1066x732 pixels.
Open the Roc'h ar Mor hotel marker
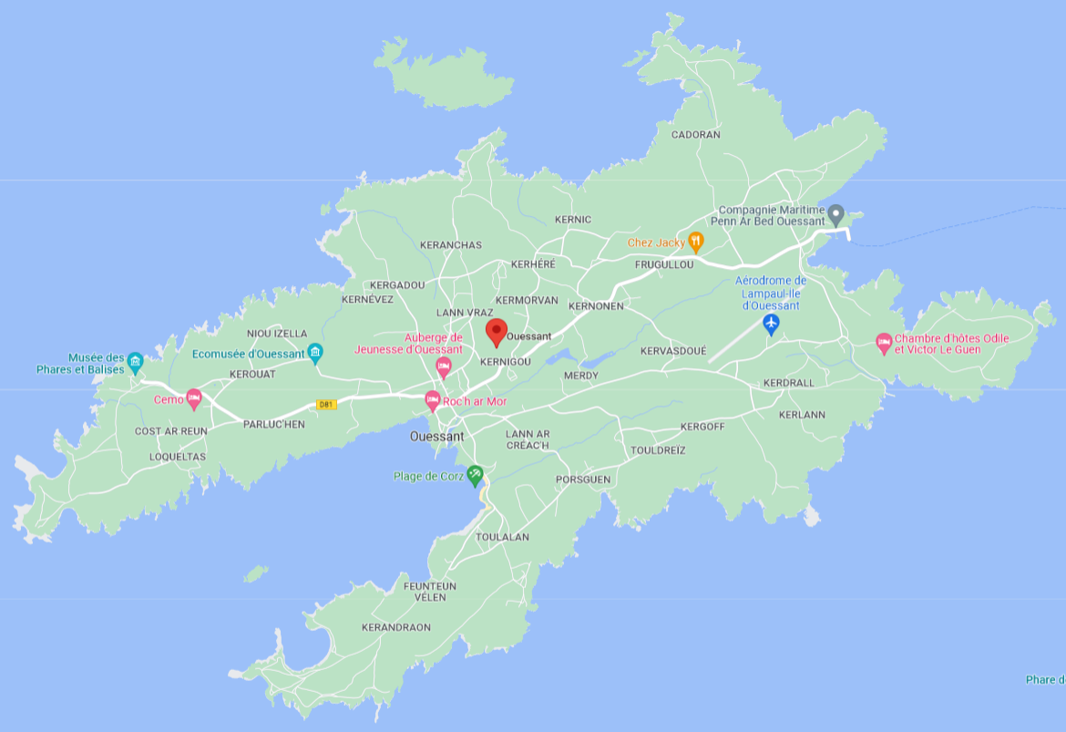click(433, 400)
